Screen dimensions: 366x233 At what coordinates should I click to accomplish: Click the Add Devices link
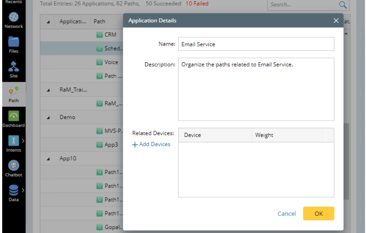[x=151, y=144]
